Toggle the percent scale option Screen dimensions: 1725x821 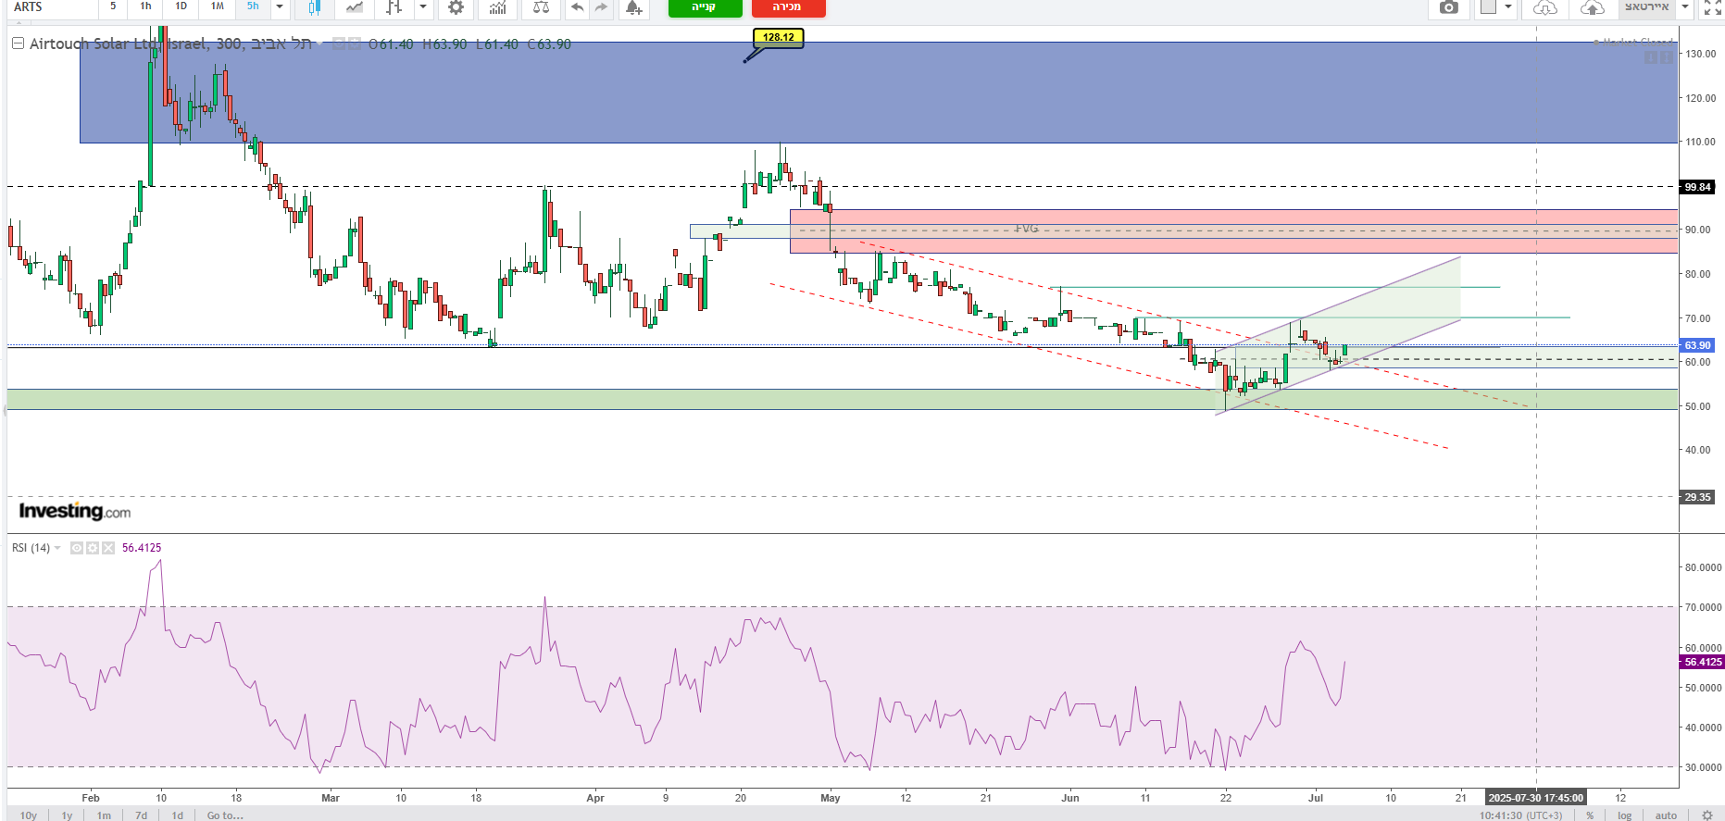pos(1590,815)
